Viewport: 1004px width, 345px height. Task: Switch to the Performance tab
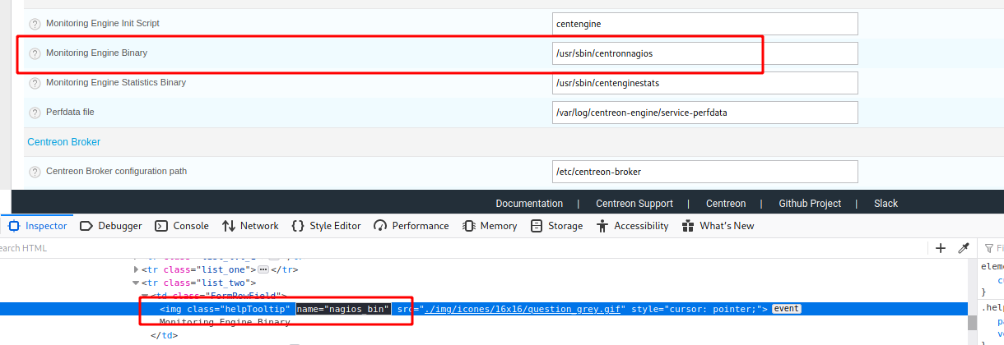coord(411,226)
